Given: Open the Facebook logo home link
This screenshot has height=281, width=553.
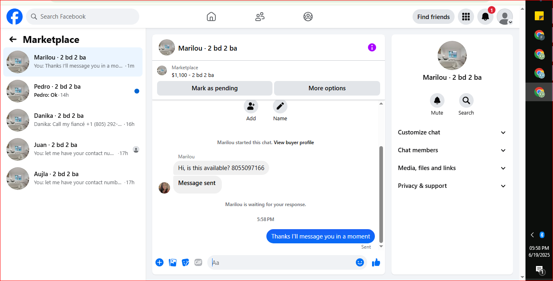Looking at the screenshot, I should point(15,17).
